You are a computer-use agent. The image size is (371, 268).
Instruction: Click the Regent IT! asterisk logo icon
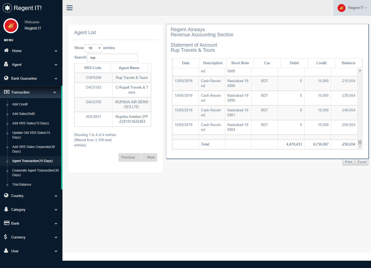coord(7,8)
